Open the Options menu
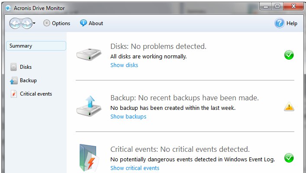Screen dimensions: 306x173 [x=56, y=23]
